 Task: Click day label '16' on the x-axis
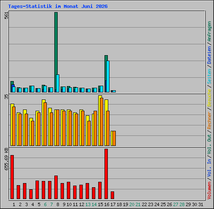point(107,204)
